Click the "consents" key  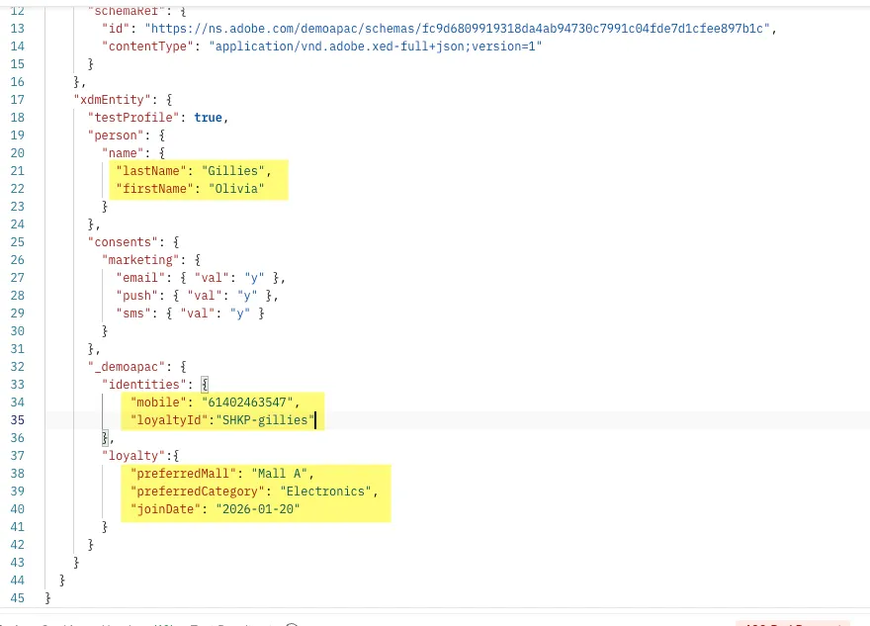click(x=123, y=242)
